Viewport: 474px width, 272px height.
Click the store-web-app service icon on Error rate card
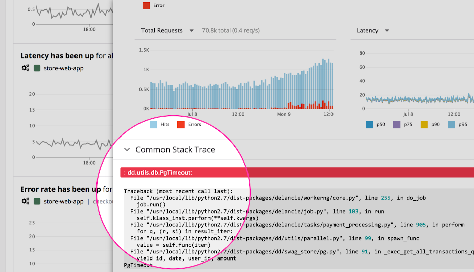tap(37, 201)
